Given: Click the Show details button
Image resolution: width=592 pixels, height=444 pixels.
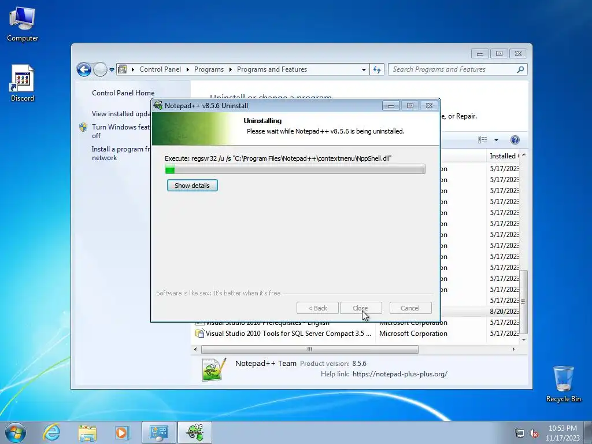Looking at the screenshot, I should click(192, 186).
